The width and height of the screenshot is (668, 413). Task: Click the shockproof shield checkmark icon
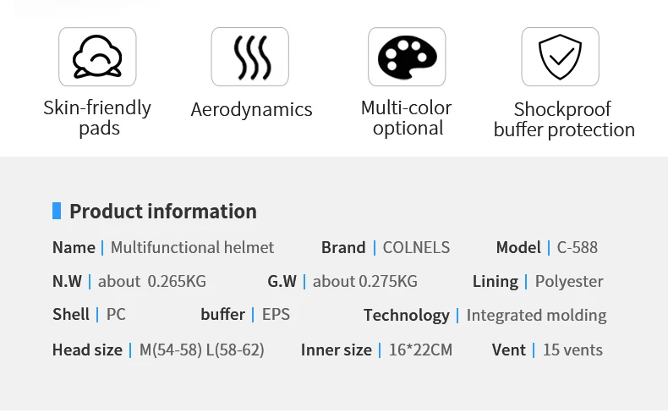[560, 57]
